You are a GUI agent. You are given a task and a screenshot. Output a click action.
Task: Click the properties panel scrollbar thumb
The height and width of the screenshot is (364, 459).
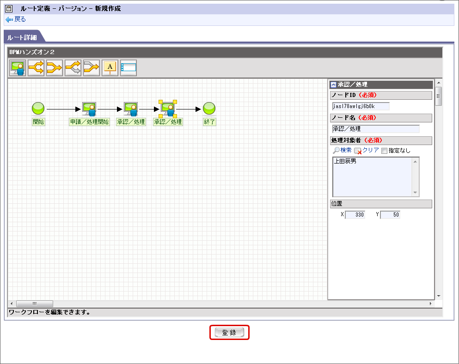pyautogui.click(x=439, y=96)
